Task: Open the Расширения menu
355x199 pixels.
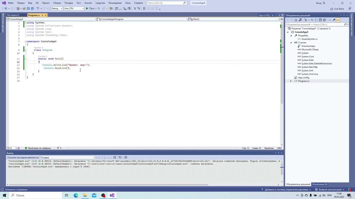Action: 115,3
